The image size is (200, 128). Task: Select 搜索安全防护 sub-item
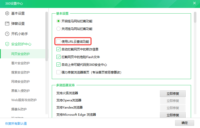pos(21,72)
